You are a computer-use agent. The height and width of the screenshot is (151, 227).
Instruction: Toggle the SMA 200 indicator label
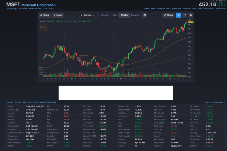(x=43, y=30)
